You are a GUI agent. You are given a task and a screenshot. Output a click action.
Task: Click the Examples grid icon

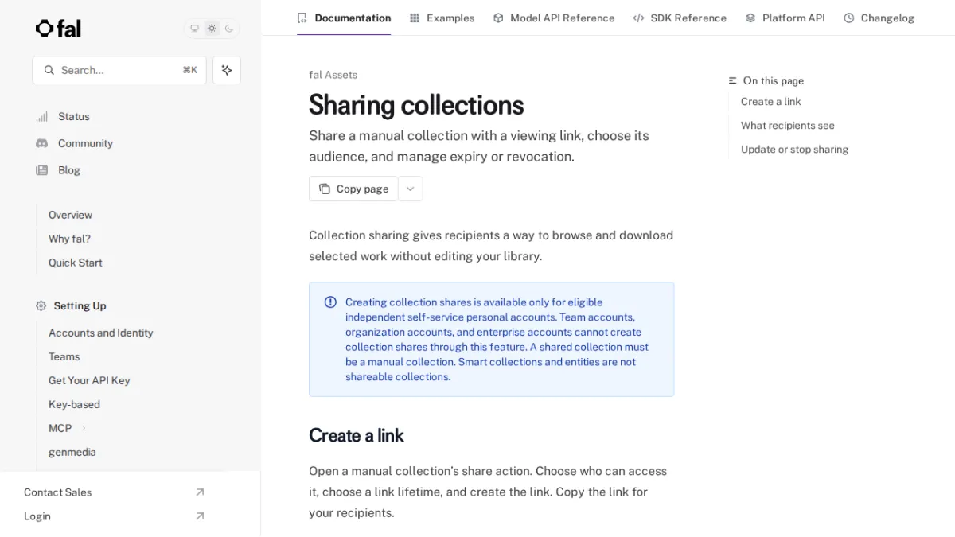[415, 18]
